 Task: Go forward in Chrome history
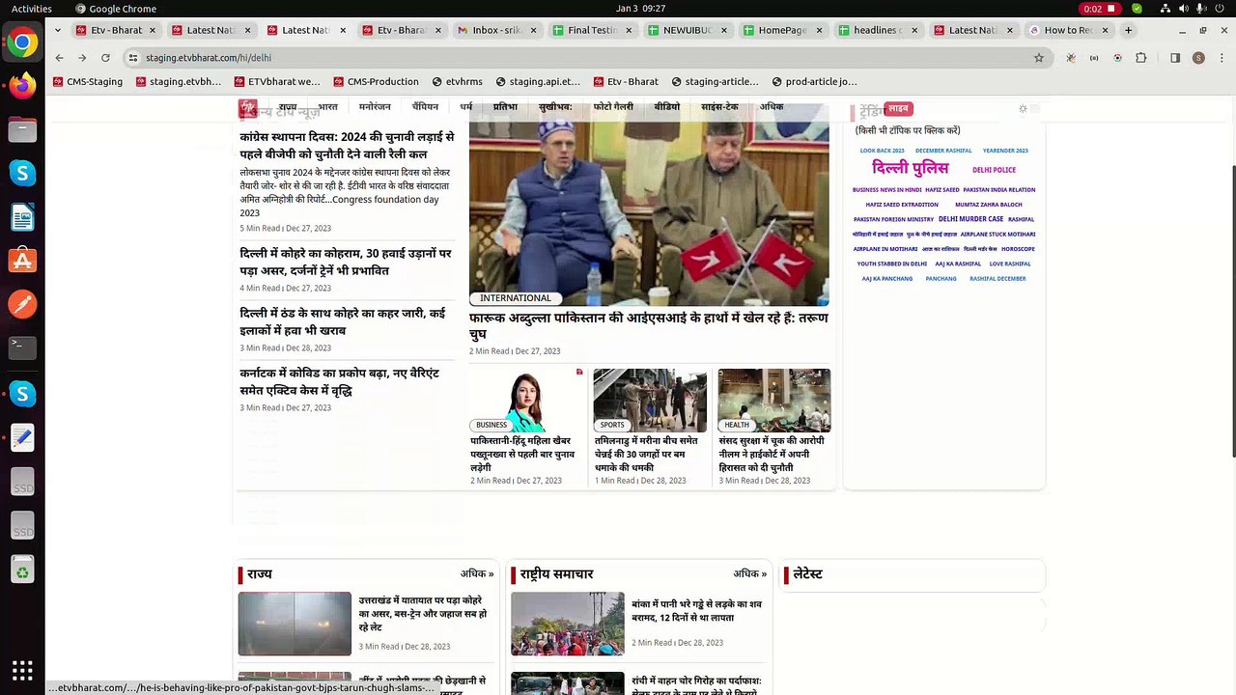[x=84, y=58]
